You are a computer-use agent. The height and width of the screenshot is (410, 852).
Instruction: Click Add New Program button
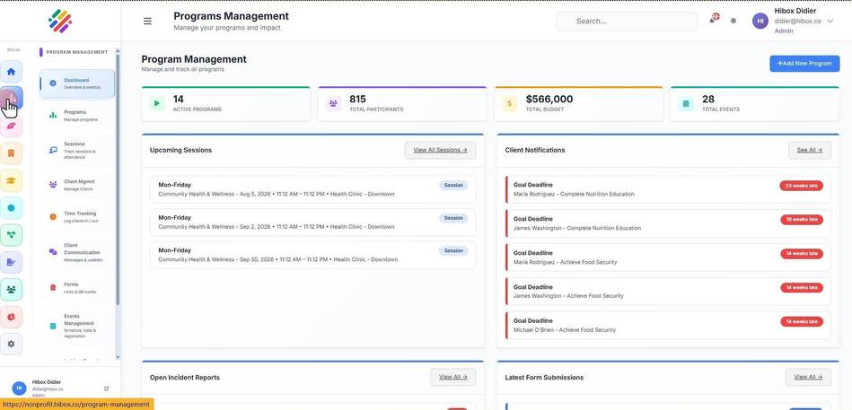click(804, 64)
